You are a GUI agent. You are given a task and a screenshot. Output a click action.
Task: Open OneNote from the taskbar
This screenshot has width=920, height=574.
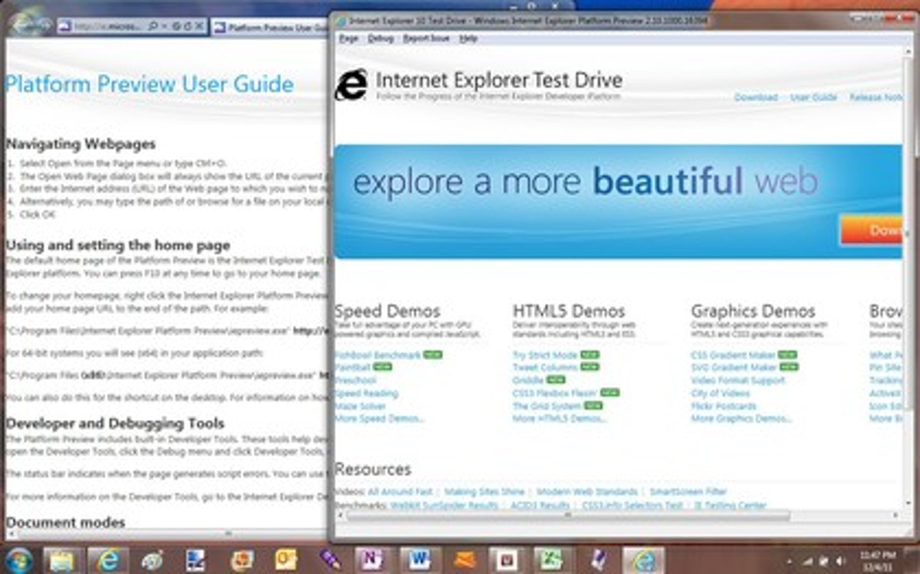point(373,560)
